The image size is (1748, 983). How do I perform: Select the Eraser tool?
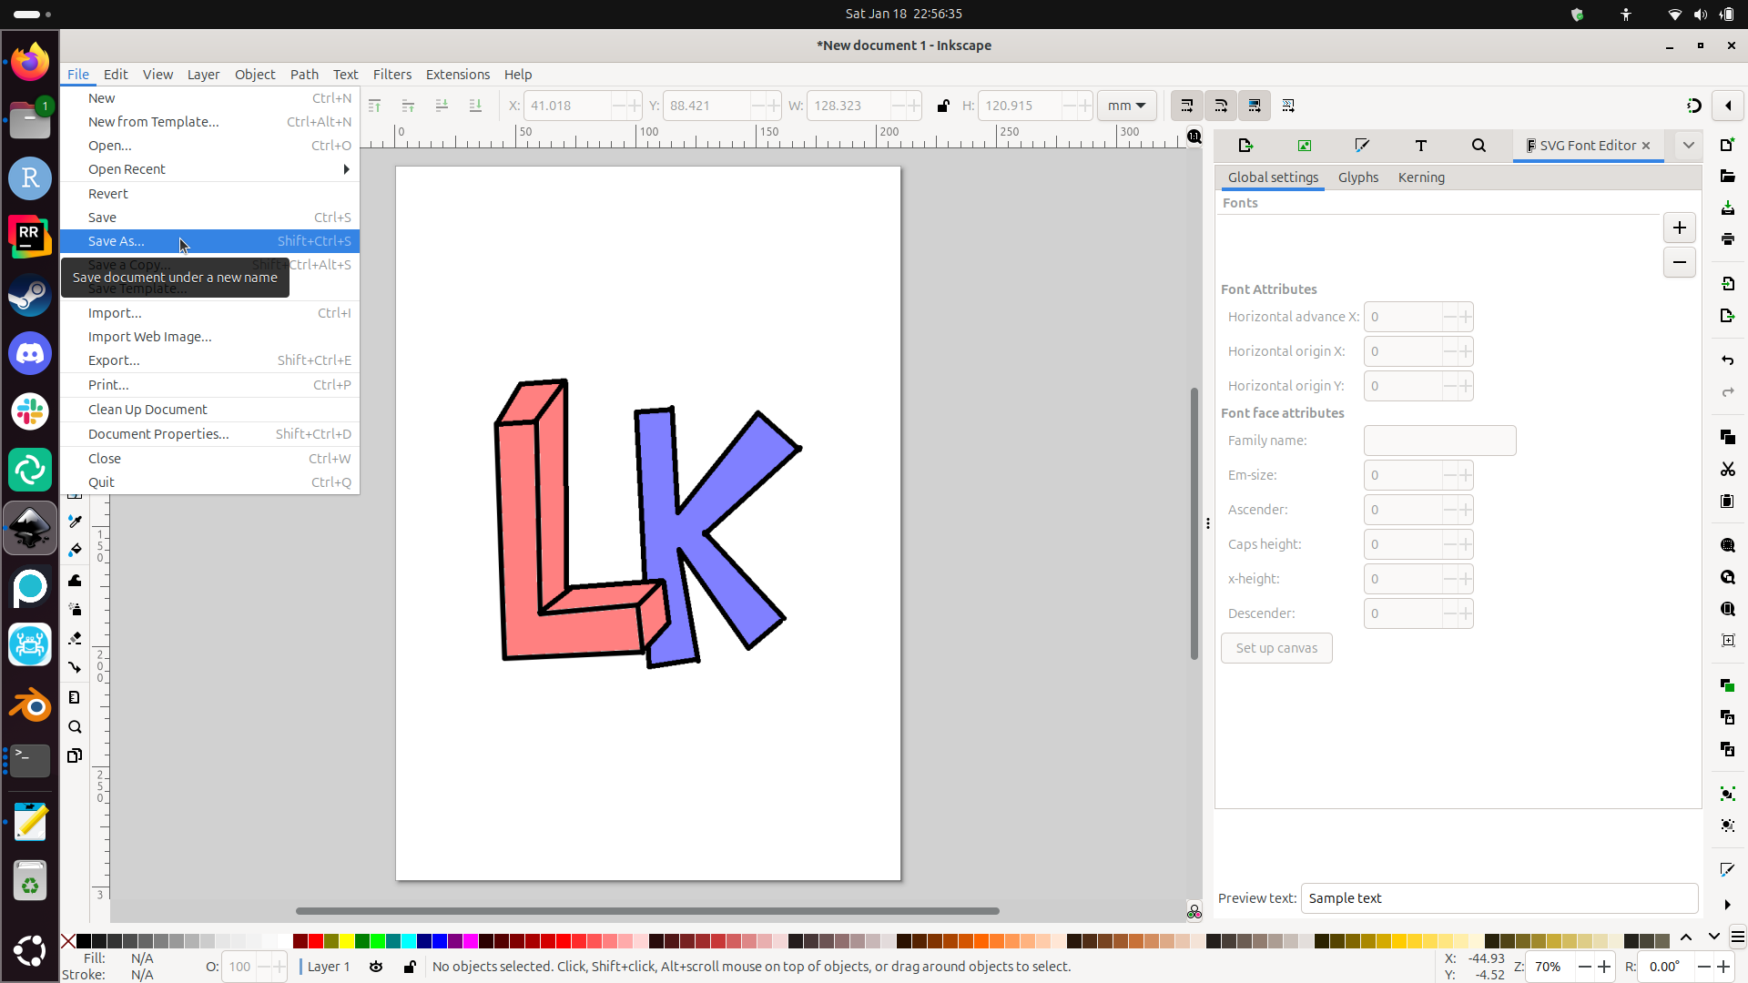[x=75, y=638]
